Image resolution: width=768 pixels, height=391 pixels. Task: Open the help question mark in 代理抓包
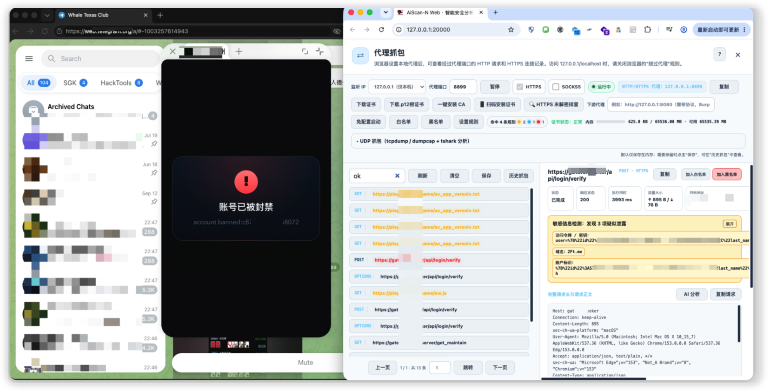(x=719, y=54)
